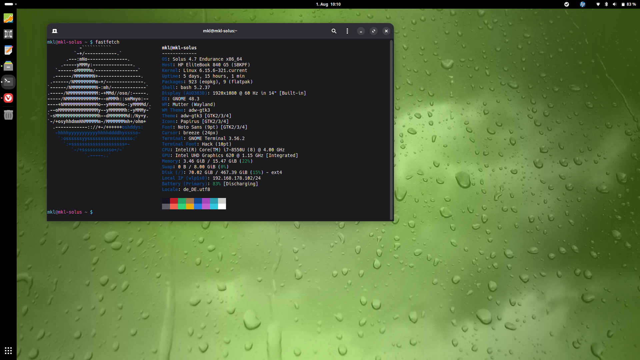Click the Display line '1920x1080 @ 60 Hz'
Image resolution: width=640 pixels, height=360 pixels.
point(234,93)
